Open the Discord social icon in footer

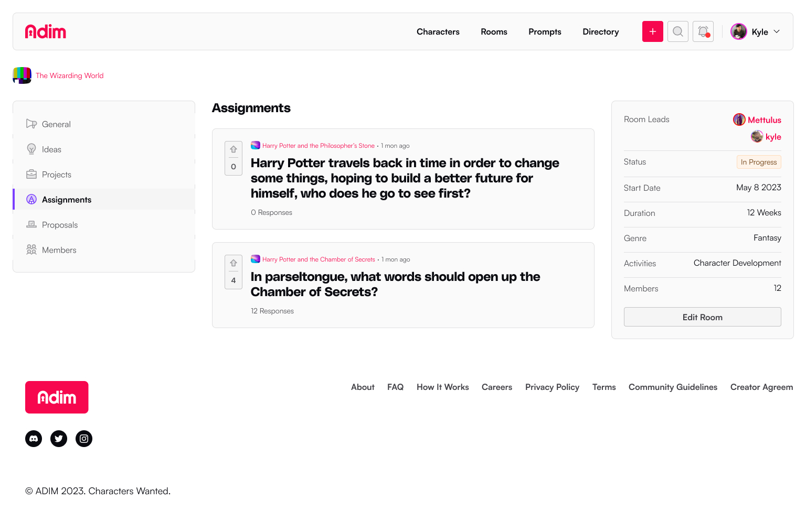pyautogui.click(x=34, y=439)
